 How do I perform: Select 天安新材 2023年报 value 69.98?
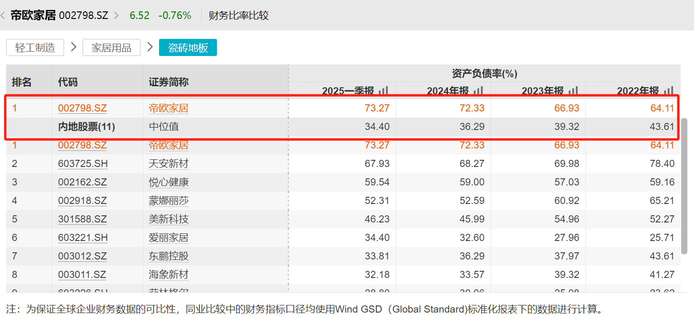567,164
